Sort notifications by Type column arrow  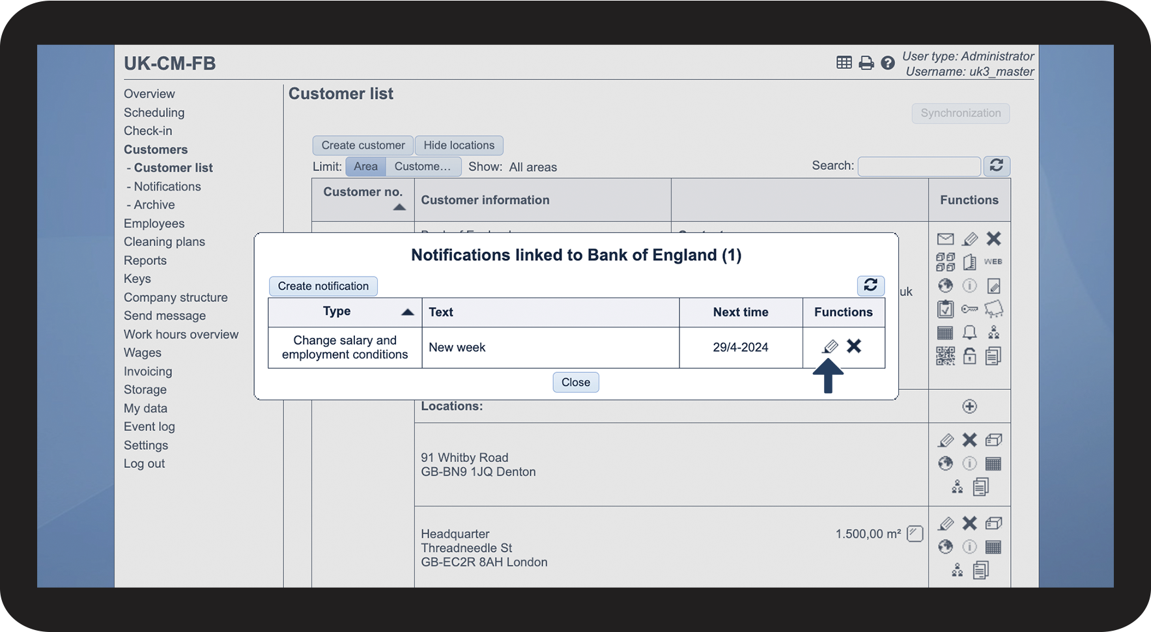point(408,312)
